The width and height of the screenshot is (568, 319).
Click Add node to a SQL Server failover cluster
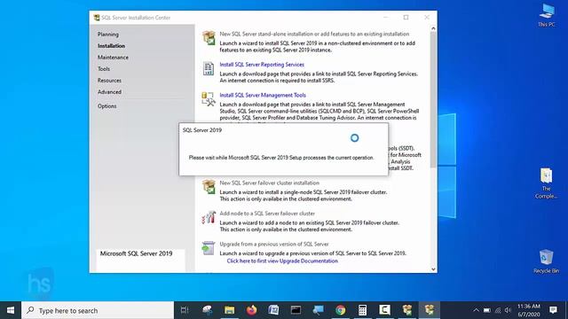pos(267,214)
